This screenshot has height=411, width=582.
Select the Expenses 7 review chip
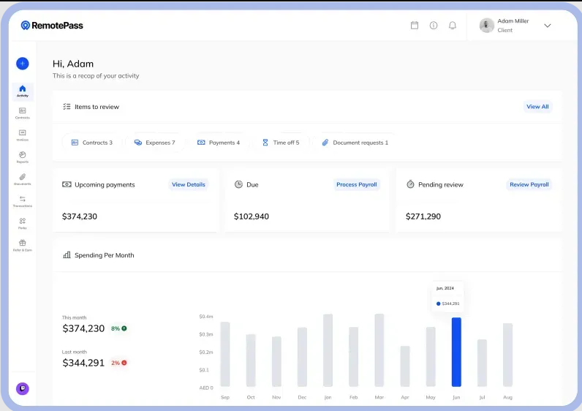(154, 143)
